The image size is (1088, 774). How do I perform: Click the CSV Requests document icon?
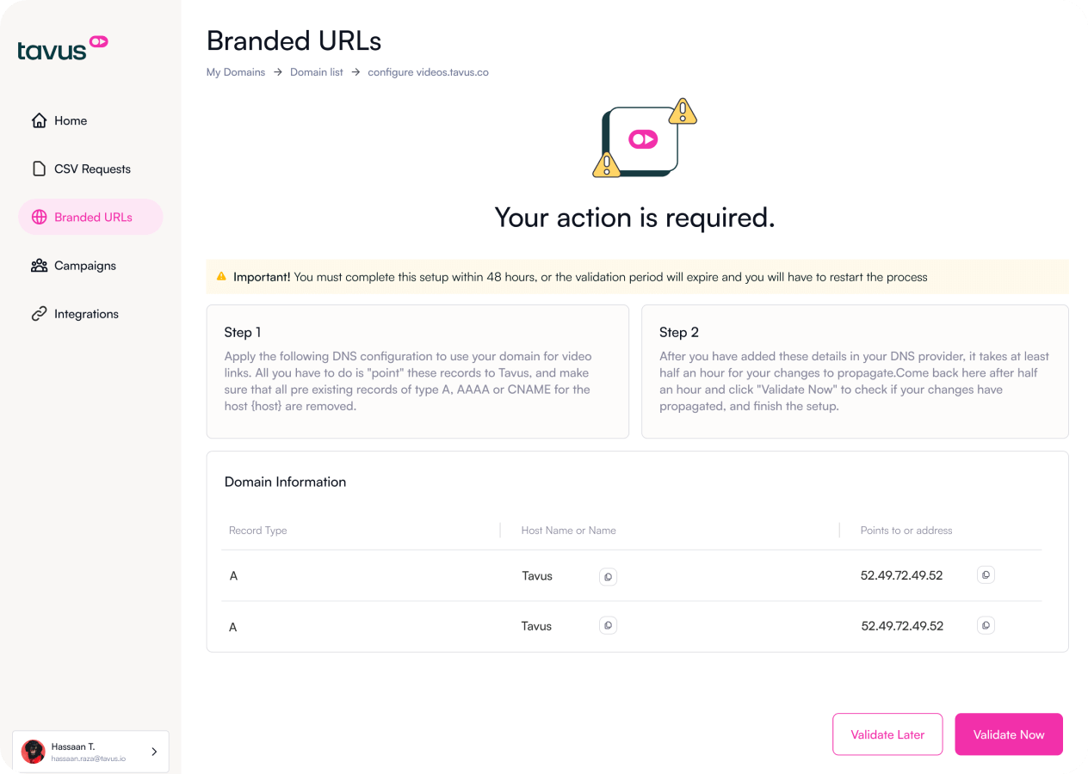click(39, 169)
